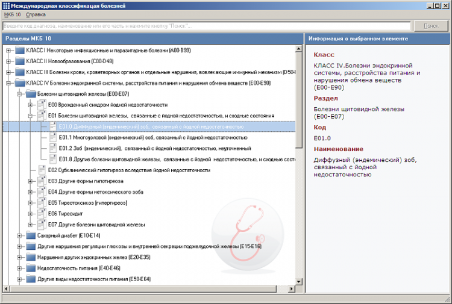Expand E07 Другие болезни щитовидной железы
This screenshot has width=452, height=304.
point(30,225)
